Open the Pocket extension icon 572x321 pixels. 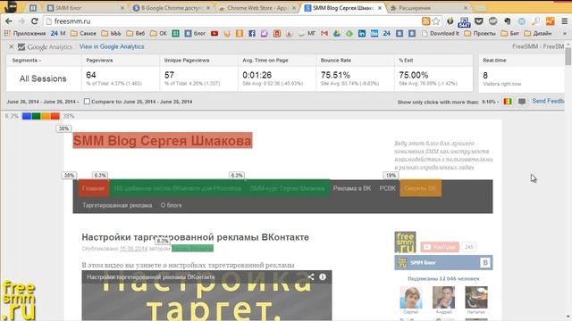click(479, 21)
